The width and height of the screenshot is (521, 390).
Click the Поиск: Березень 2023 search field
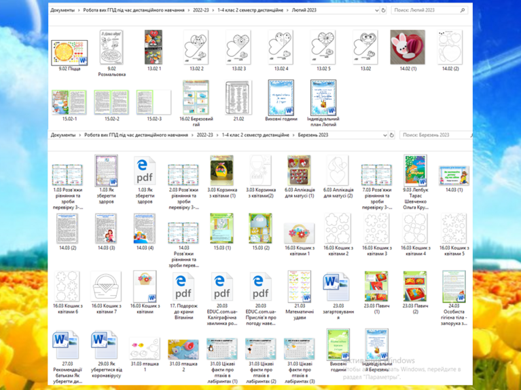[436, 135]
